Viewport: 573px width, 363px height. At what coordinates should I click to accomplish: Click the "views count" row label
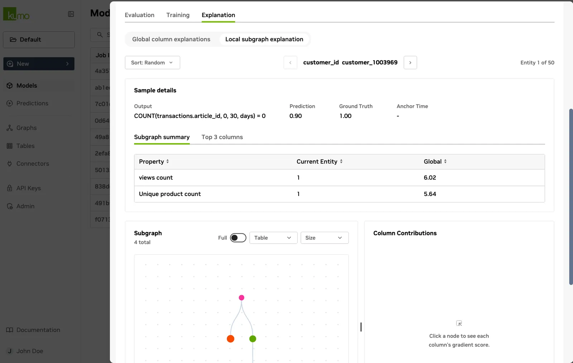(x=156, y=178)
